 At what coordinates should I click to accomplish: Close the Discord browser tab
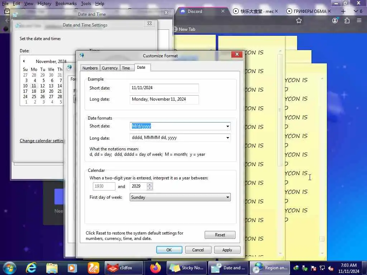tap(223, 11)
